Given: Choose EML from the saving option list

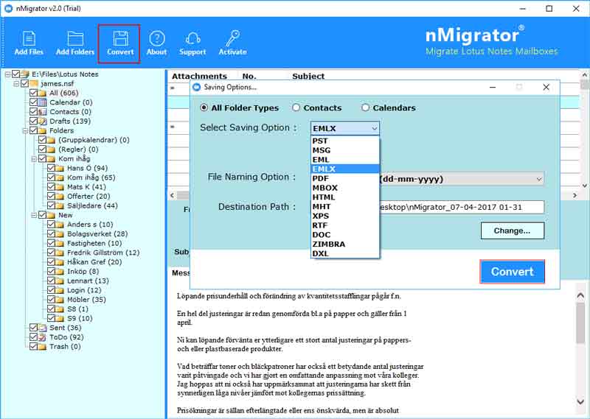Looking at the screenshot, I should 345,160.
